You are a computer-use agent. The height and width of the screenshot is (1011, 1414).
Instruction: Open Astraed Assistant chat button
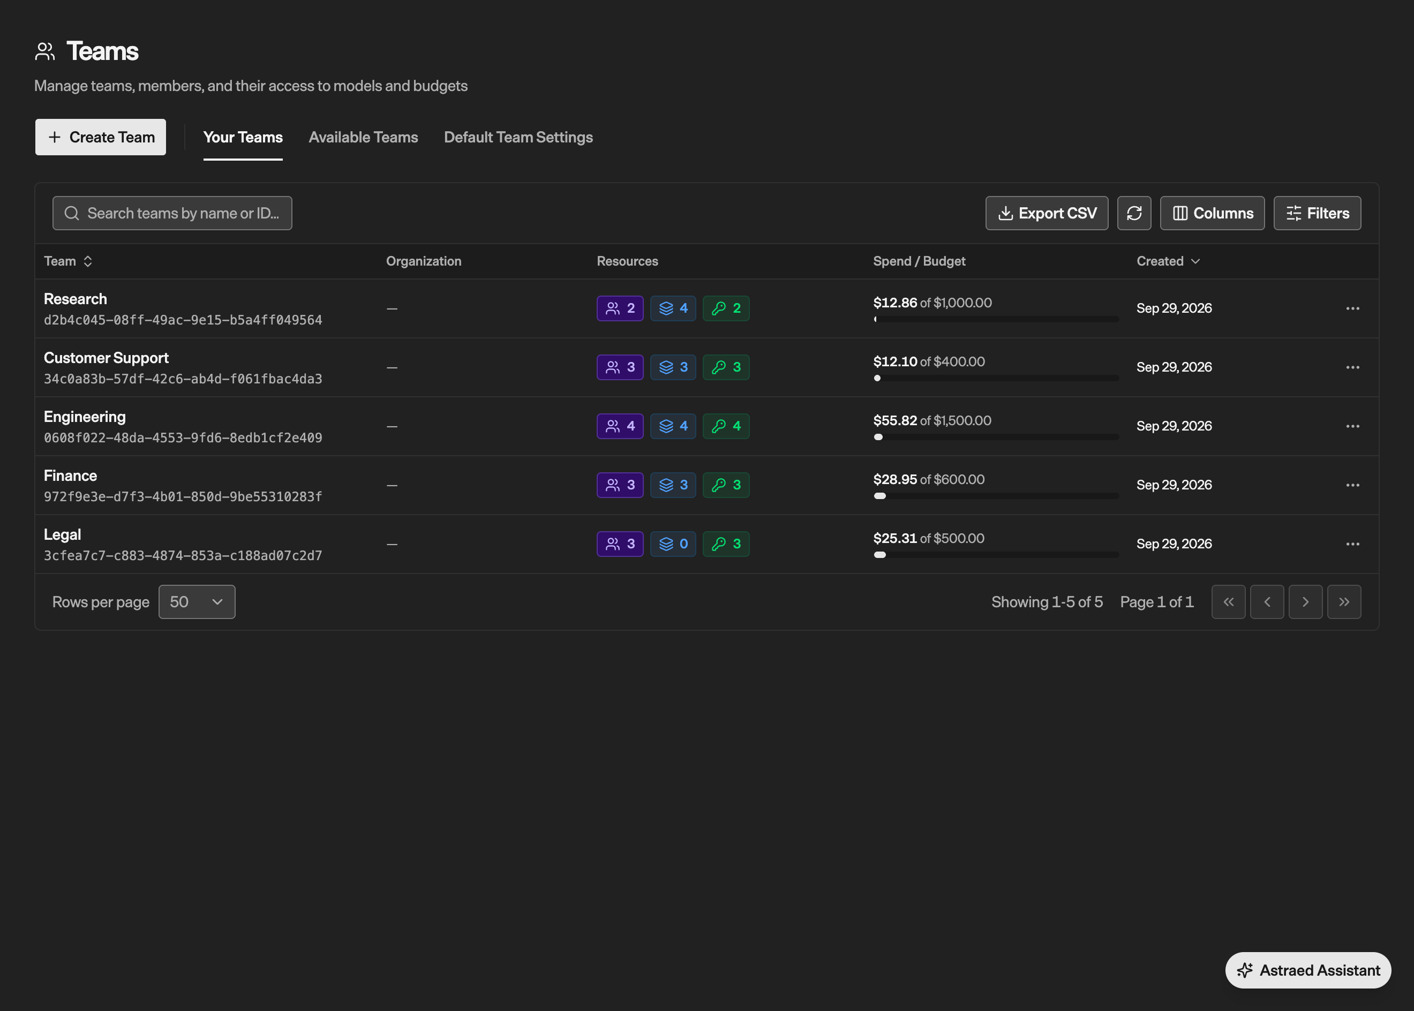(1308, 970)
